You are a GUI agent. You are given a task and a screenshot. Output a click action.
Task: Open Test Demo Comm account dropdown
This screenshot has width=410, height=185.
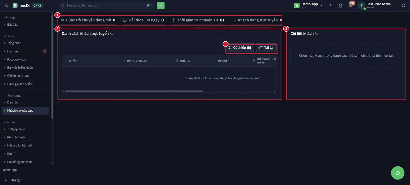click(x=394, y=5)
